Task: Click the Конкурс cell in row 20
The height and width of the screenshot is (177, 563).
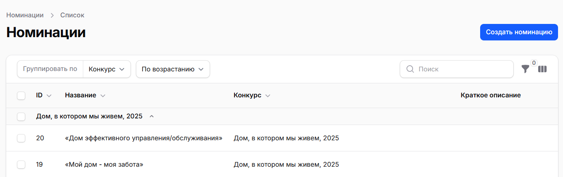Action: click(x=286, y=138)
